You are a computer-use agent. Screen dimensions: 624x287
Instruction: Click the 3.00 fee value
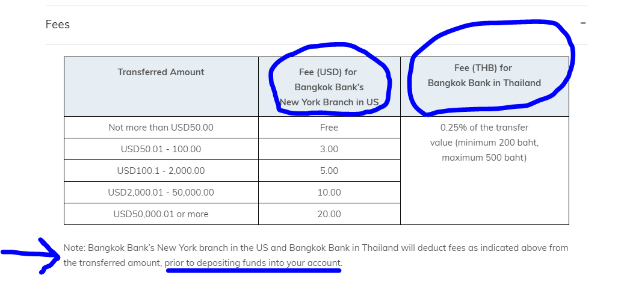point(329,149)
